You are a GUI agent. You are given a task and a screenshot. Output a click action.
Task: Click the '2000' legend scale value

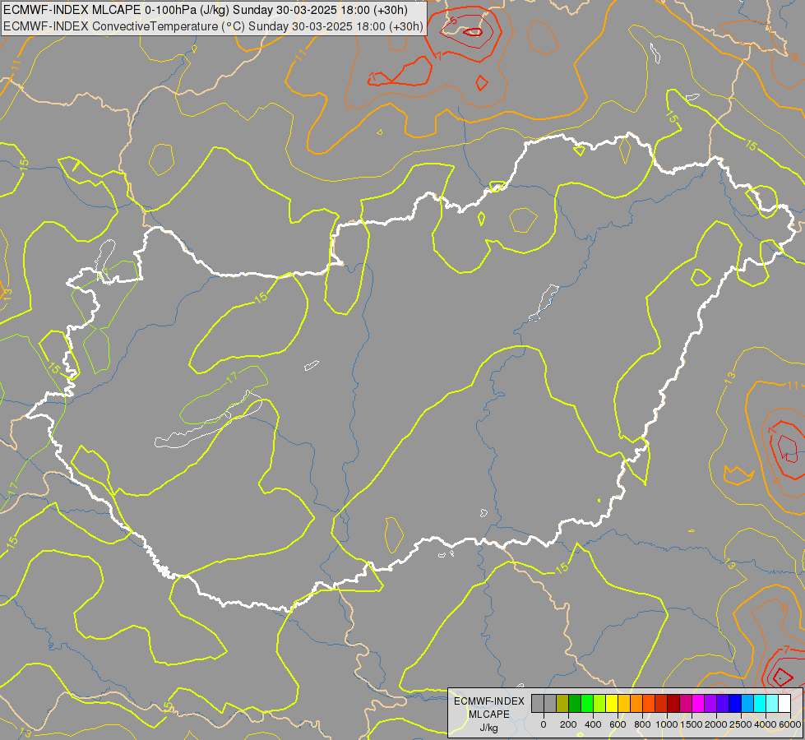pos(716,724)
